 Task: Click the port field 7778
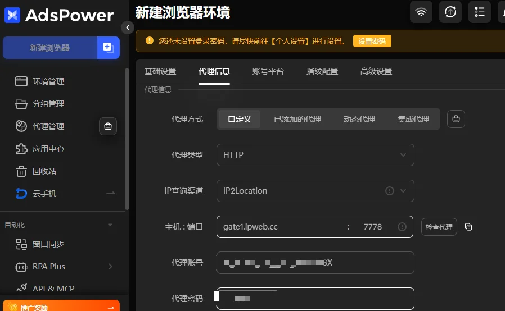click(x=373, y=227)
